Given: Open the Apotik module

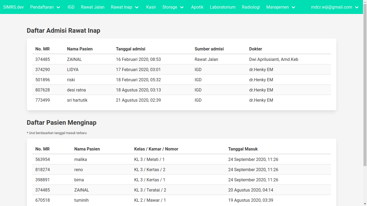Looking at the screenshot, I should click(x=197, y=7).
